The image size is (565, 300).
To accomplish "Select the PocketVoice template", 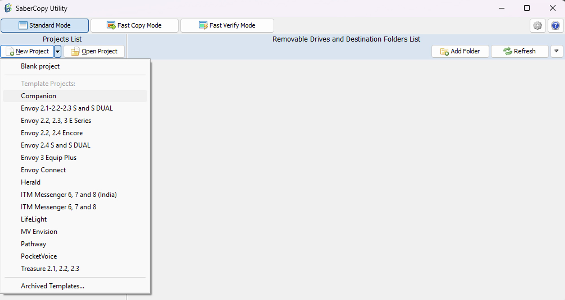I will click(x=75, y=256).
